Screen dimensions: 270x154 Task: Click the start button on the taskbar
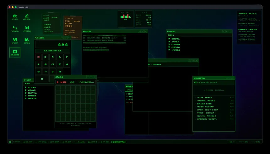pos(10,142)
